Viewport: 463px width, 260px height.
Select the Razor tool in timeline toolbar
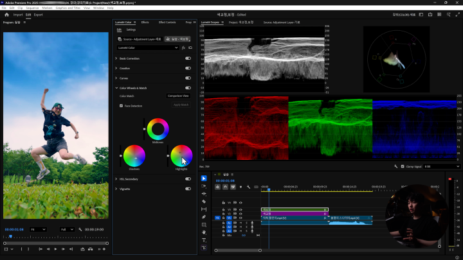[x=204, y=201]
